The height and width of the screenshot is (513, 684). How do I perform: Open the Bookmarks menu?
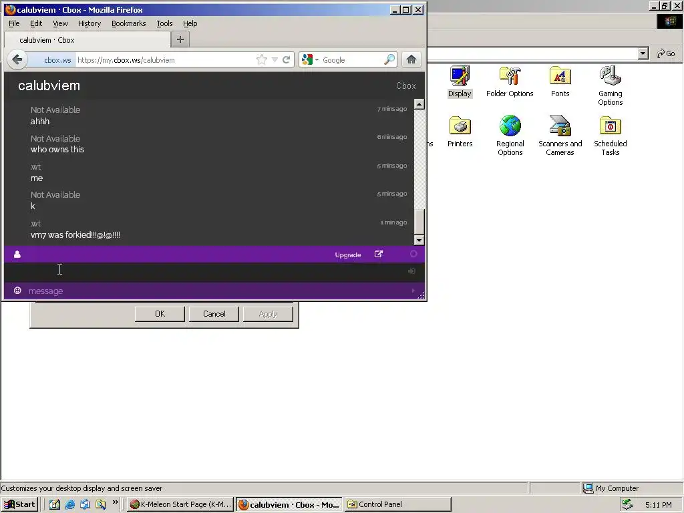129,23
